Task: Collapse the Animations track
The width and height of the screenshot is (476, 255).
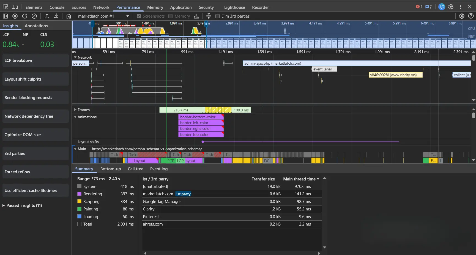Action: click(75, 117)
